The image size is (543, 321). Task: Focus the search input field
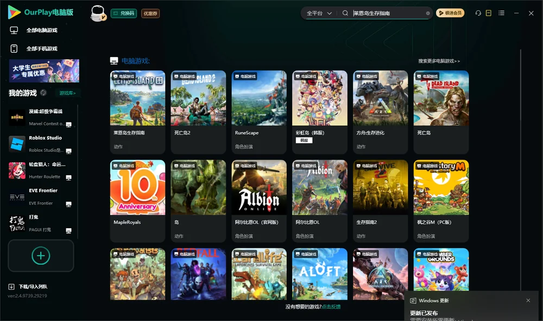click(388, 13)
